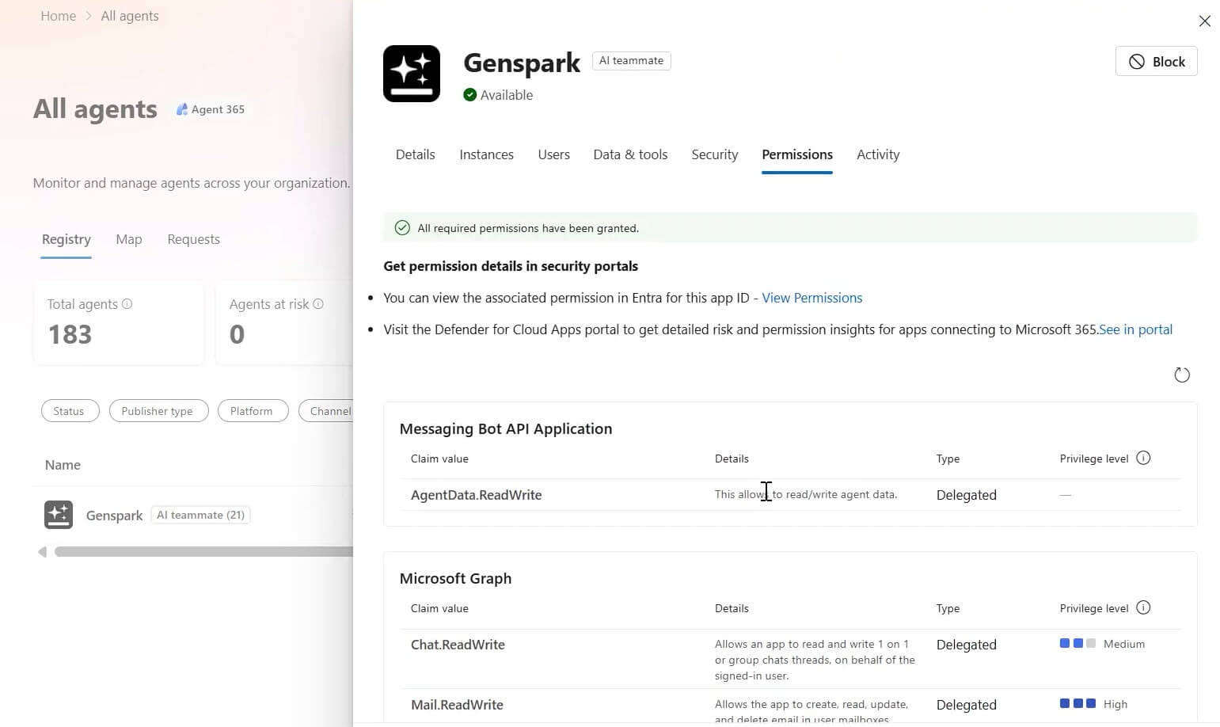Click the AI teammate (21) tag
1220x727 pixels.
[200, 515]
